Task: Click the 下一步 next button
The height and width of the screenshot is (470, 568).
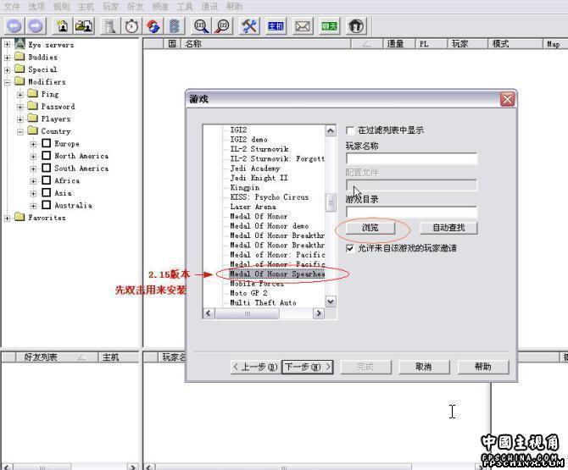Action: pos(308,367)
